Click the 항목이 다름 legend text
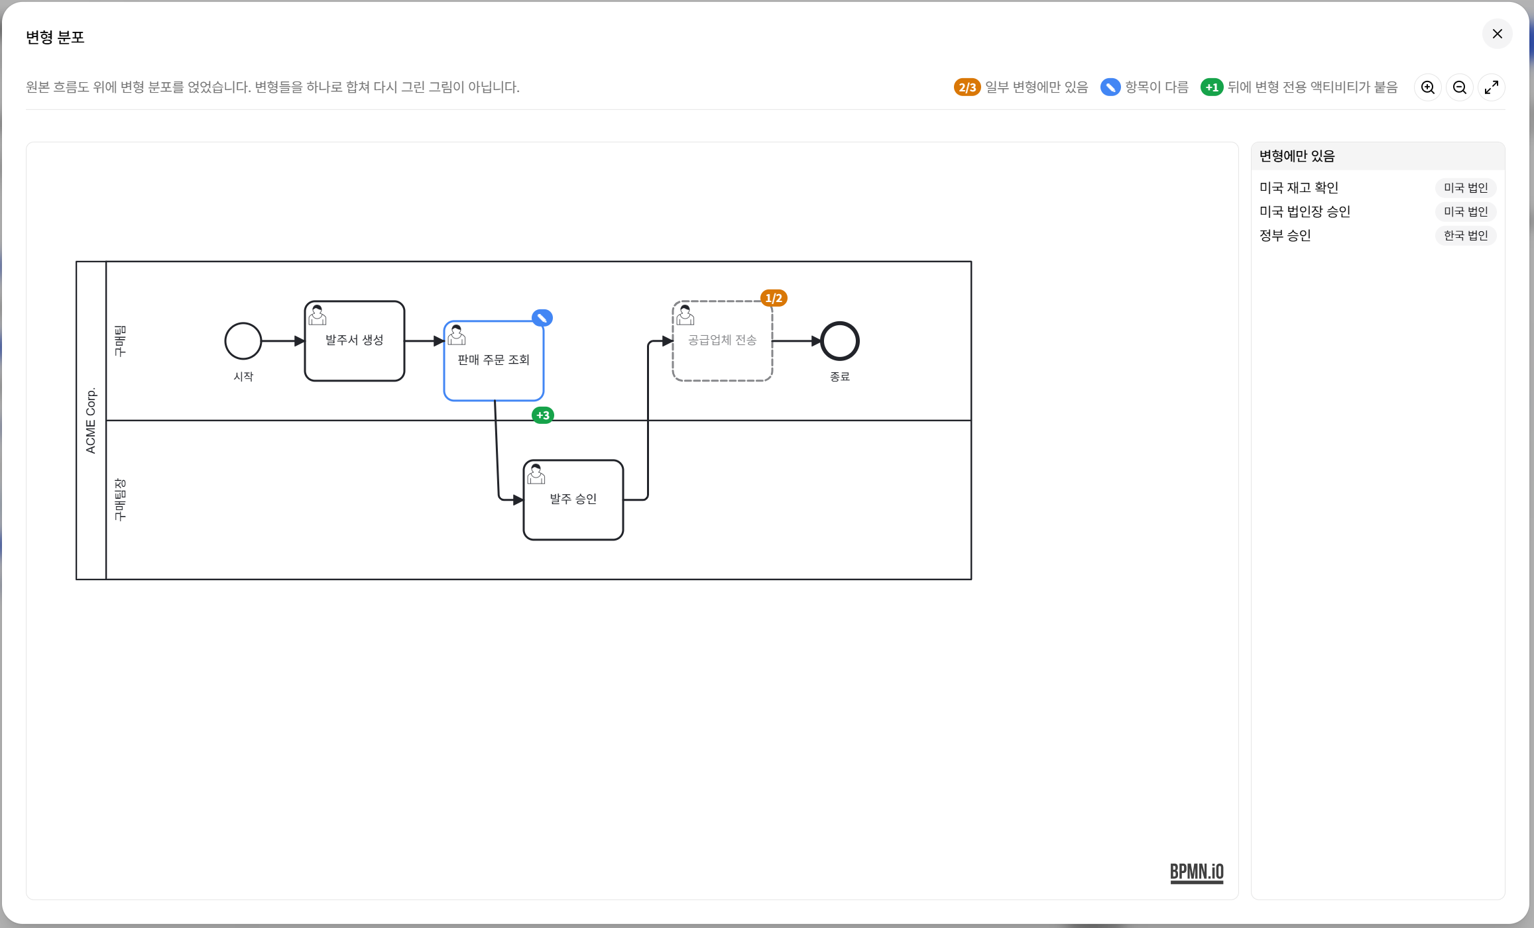This screenshot has width=1534, height=928. (1157, 87)
